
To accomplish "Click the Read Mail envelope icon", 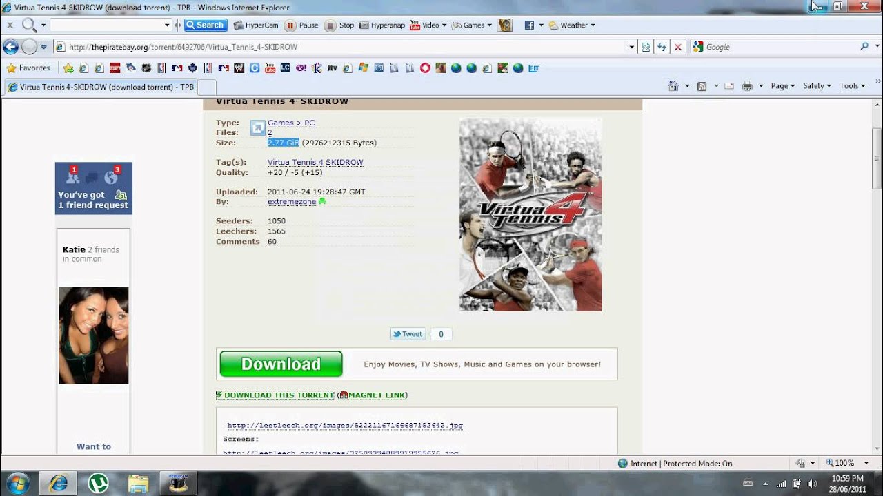I will [x=728, y=86].
